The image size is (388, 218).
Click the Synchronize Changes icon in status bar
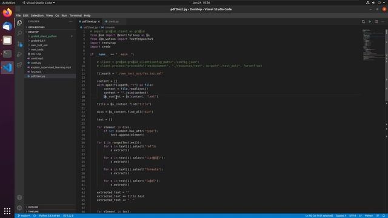point(35,216)
